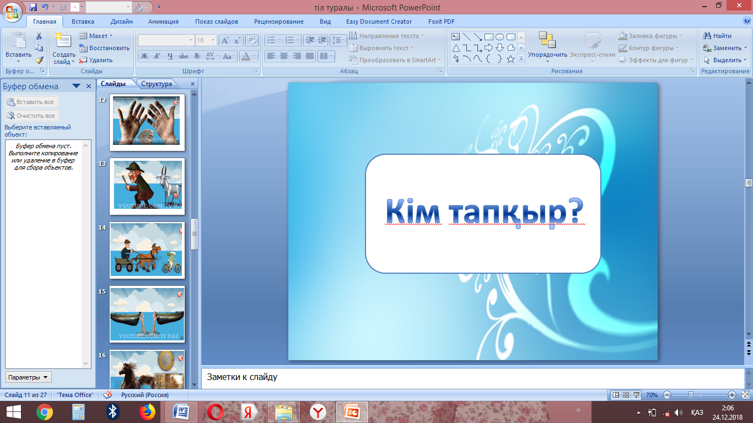Open the Анимация ribbon tab

(x=163, y=21)
